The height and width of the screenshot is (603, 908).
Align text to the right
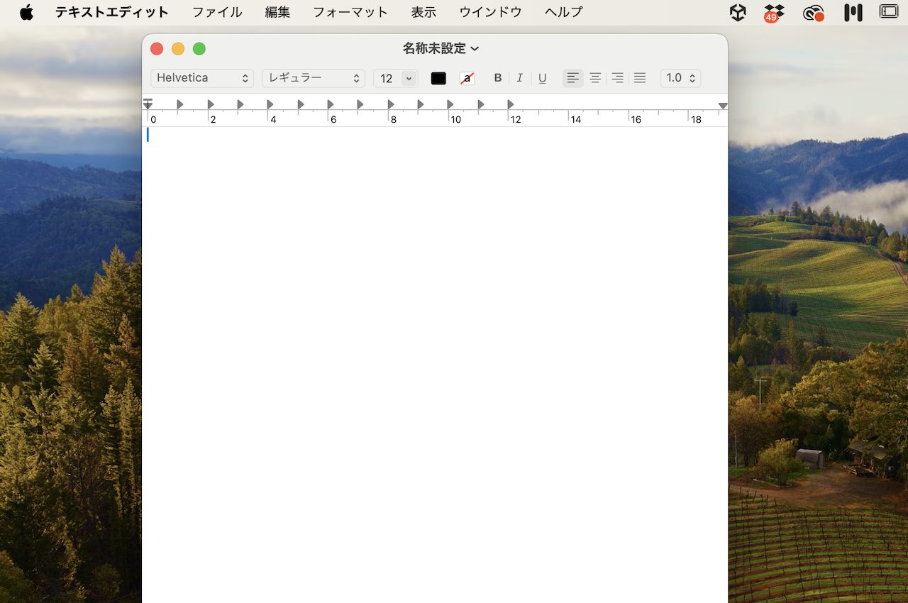[x=618, y=78]
